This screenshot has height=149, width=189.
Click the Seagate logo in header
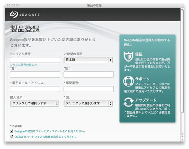(25, 15)
